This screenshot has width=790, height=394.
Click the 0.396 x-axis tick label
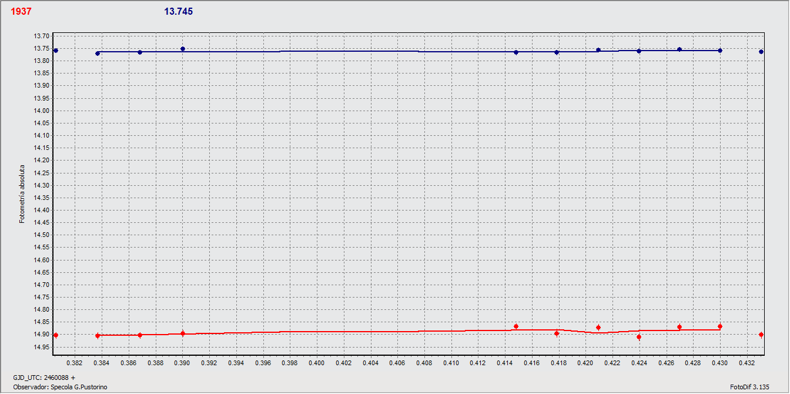(263, 363)
